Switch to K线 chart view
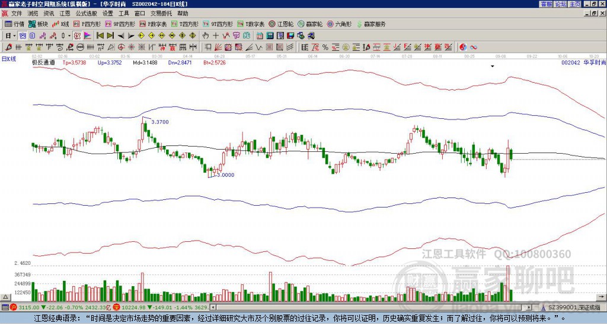The height and width of the screenshot is (324, 607). click(x=60, y=24)
